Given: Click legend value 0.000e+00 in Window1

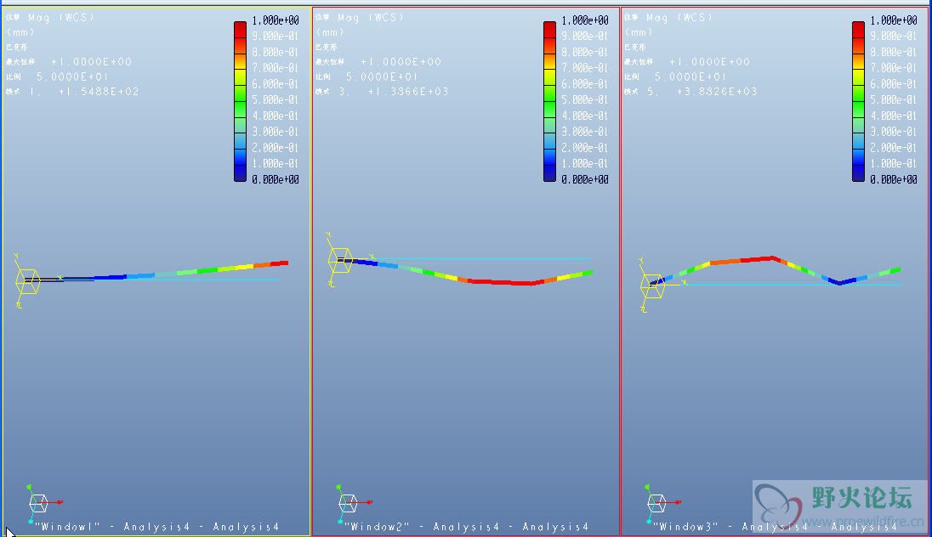Looking at the screenshot, I should point(276,179).
